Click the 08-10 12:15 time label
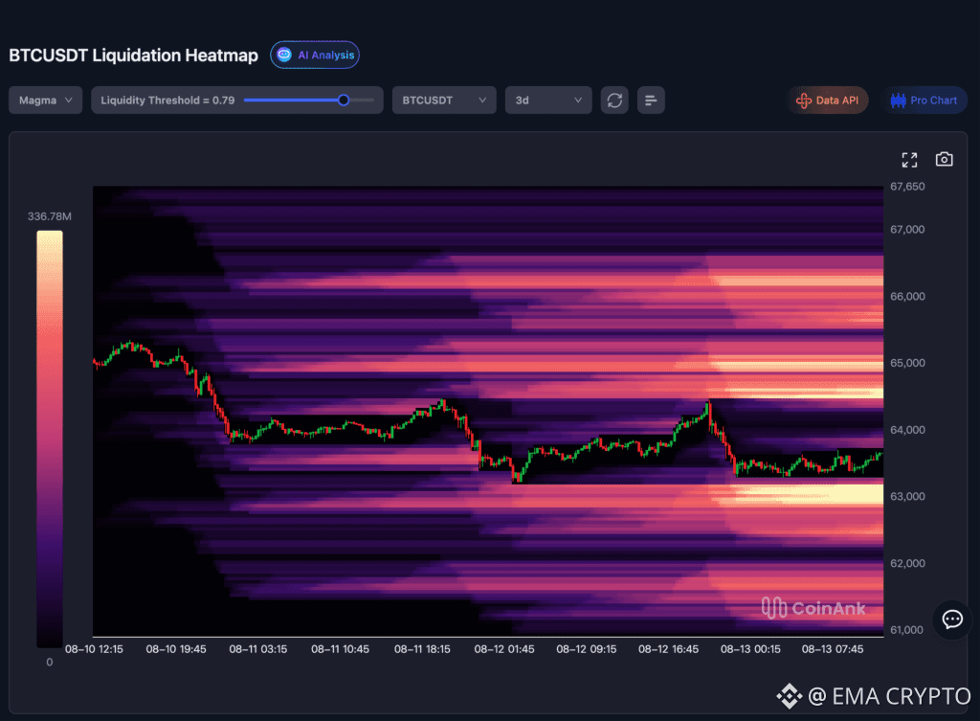Viewport: 980px width, 721px height. click(x=94, y=649)
